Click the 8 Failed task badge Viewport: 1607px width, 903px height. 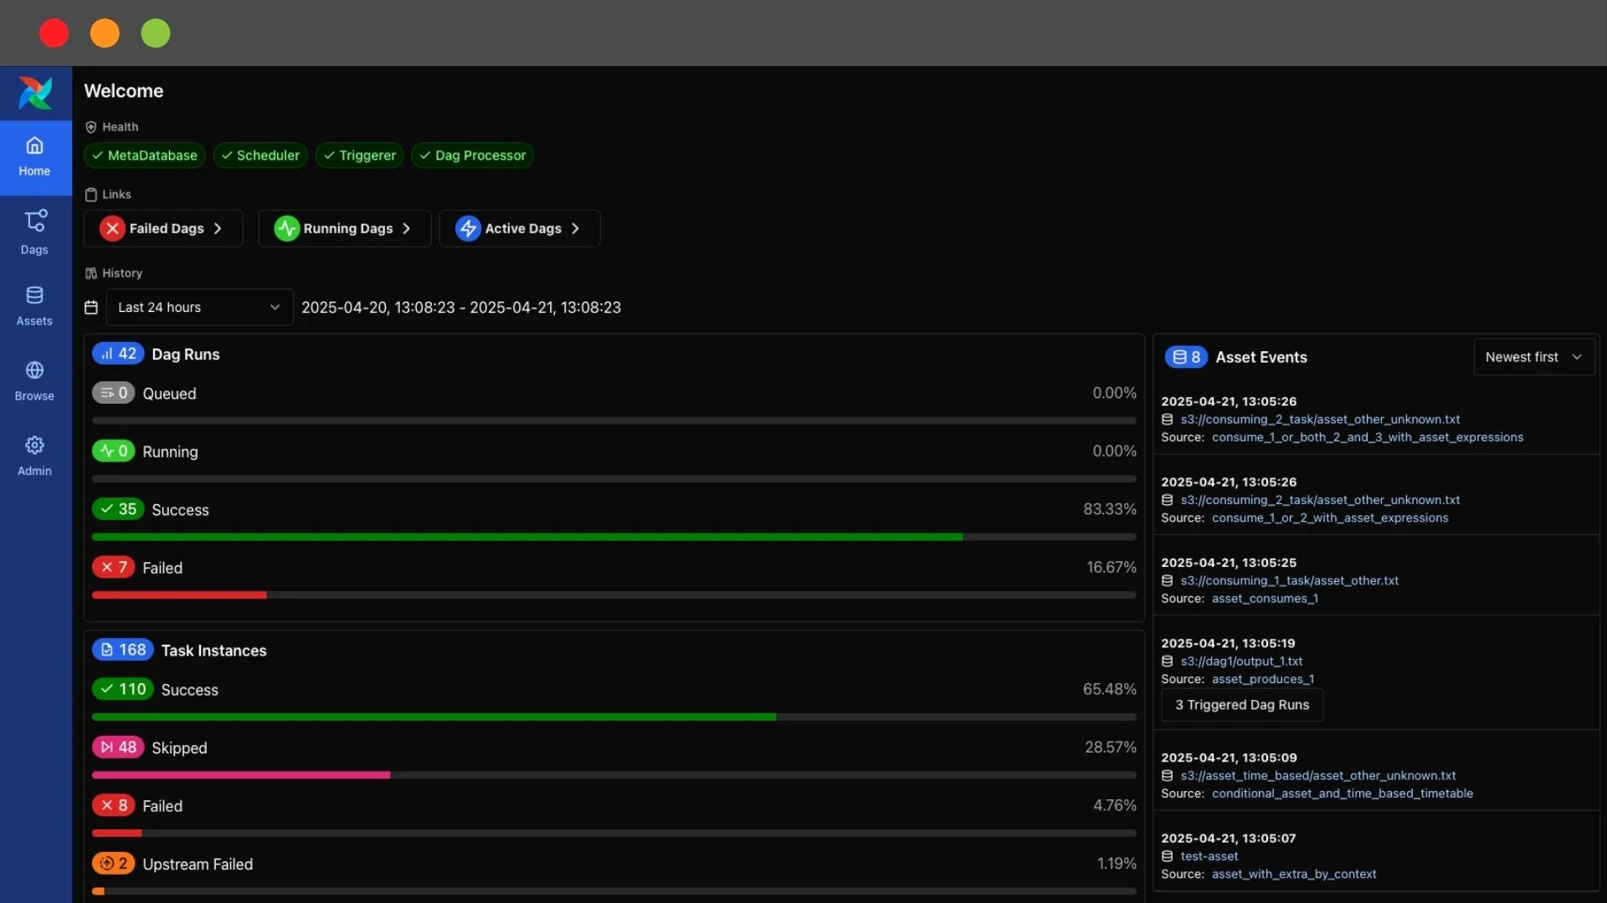click(113, 806)
